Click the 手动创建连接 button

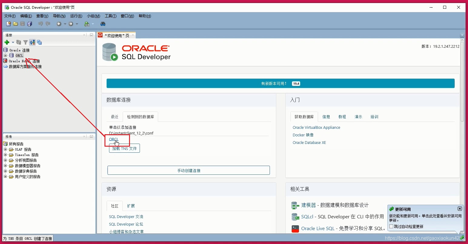pos(189,170)
